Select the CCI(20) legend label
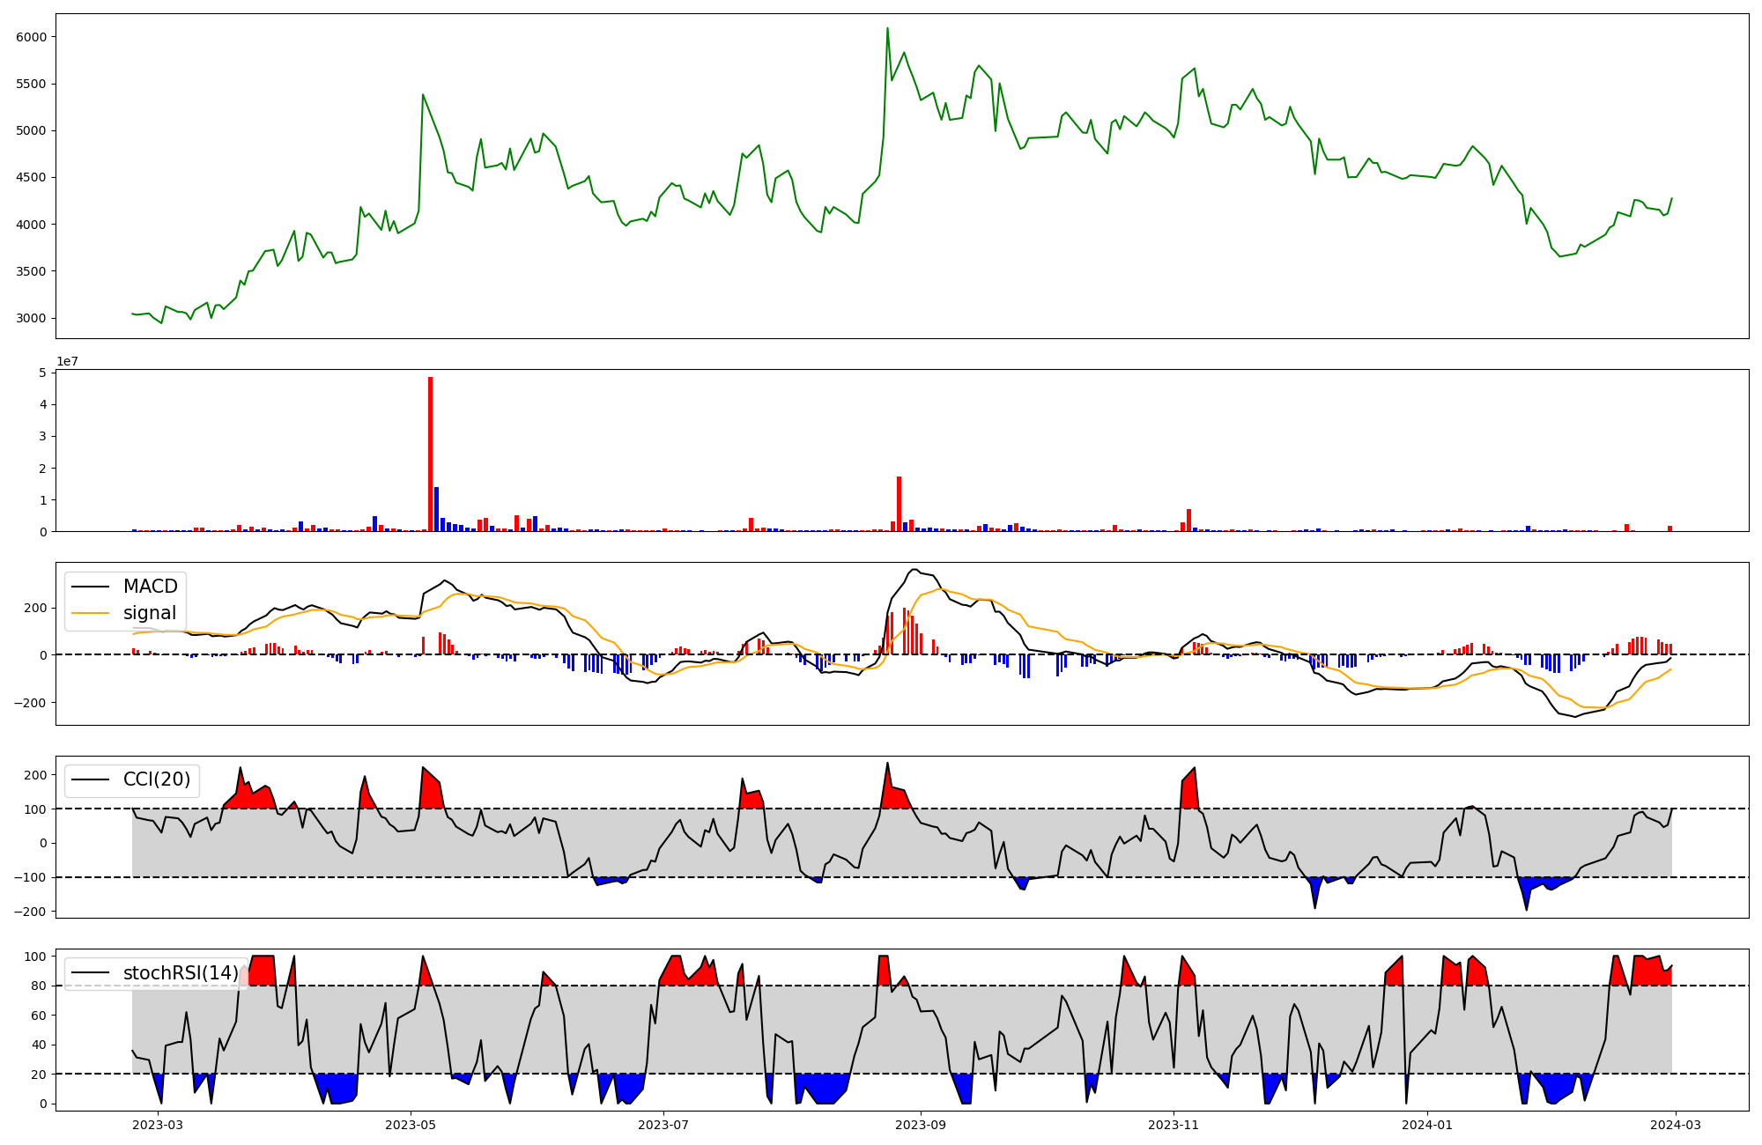This screenshot has height=1145, width=1762. click(x=155, y=779)
